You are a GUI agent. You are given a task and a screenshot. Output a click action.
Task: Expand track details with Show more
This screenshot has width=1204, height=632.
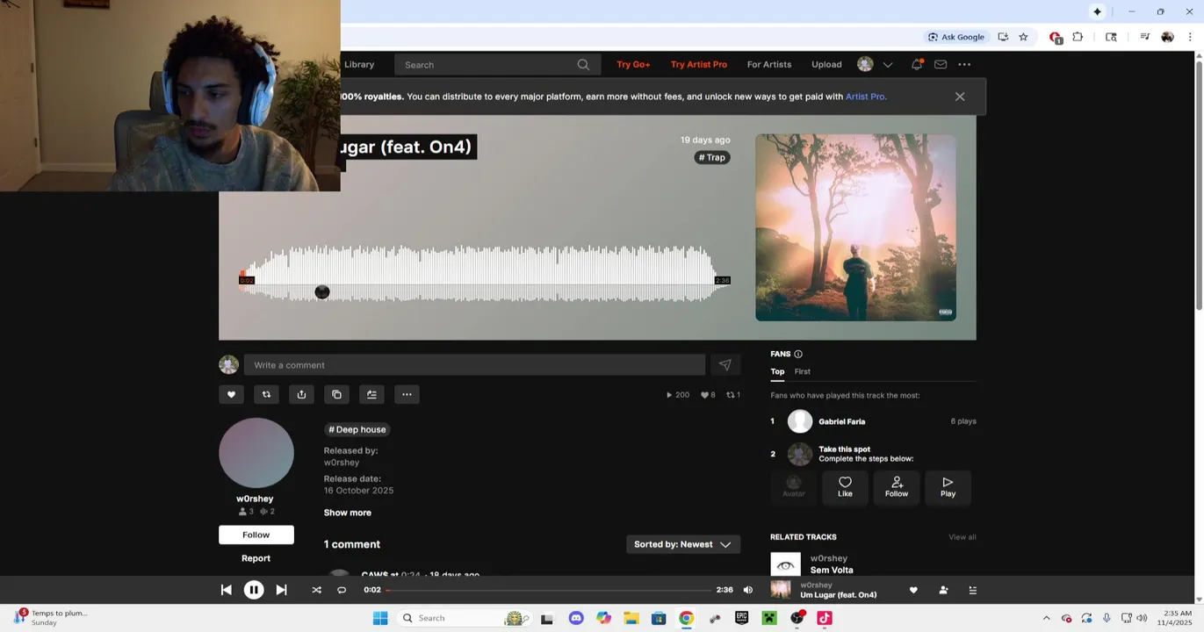(x=347, y=513)
